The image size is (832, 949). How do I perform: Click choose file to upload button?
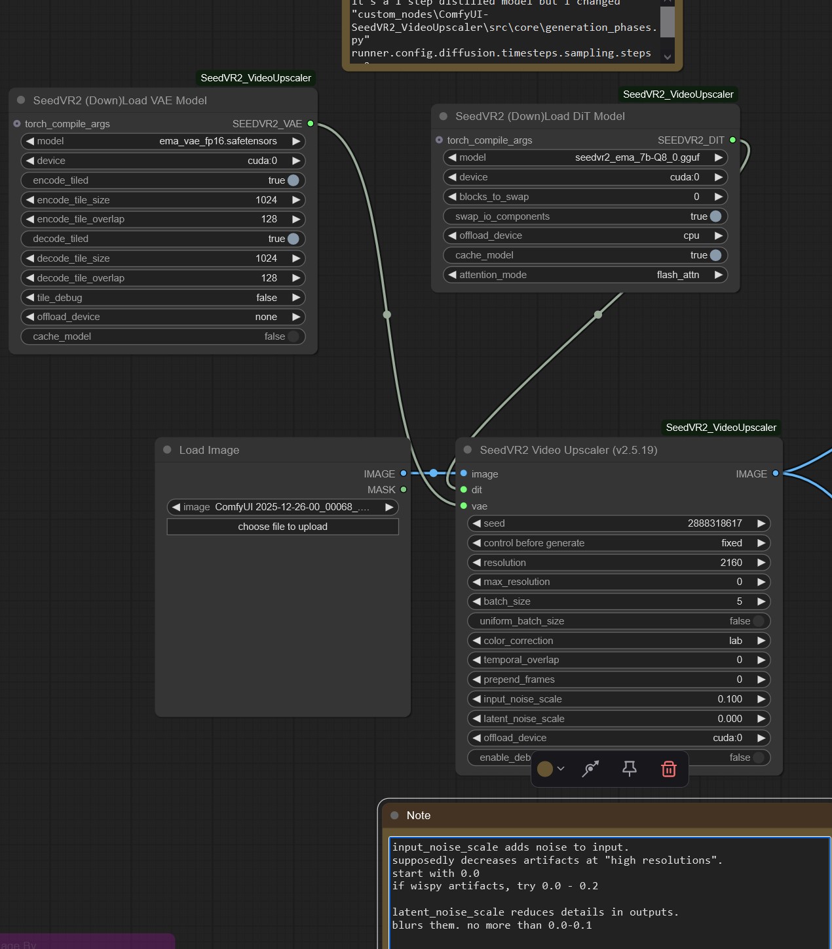click(x=282, y=527)
